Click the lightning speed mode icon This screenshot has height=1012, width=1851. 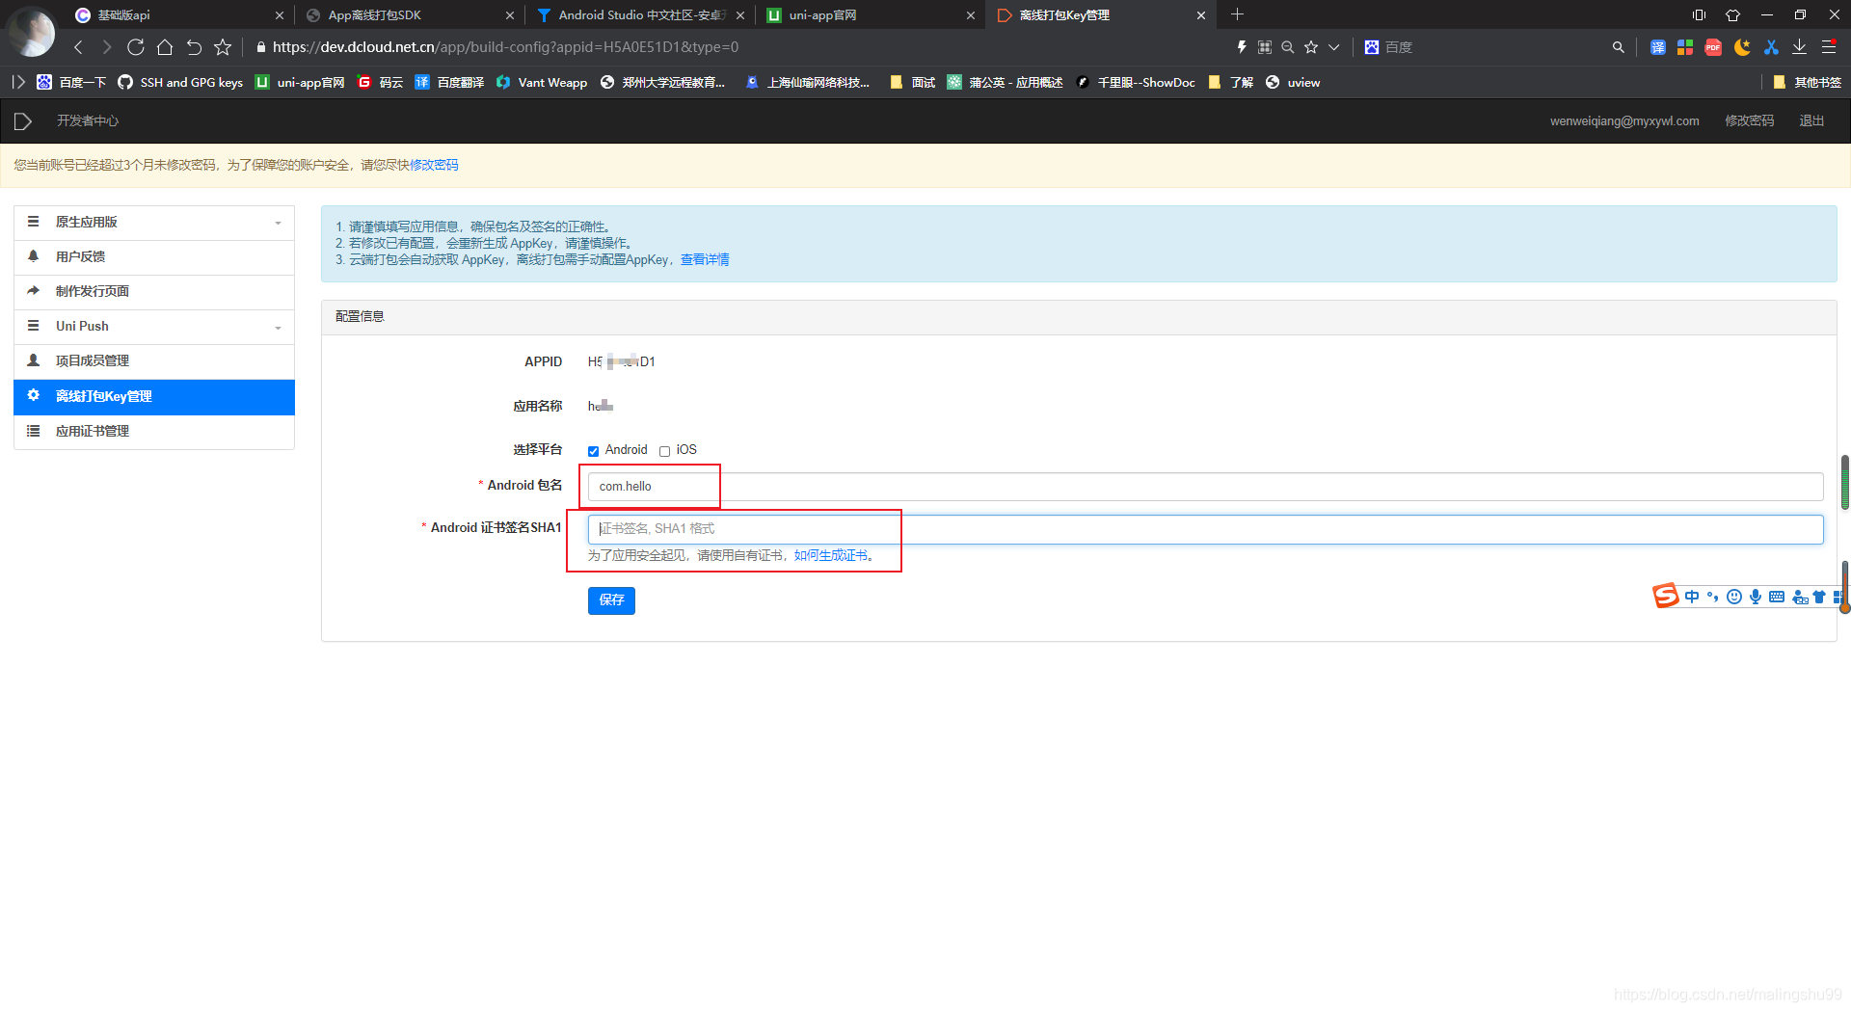tap(1242, 47)
